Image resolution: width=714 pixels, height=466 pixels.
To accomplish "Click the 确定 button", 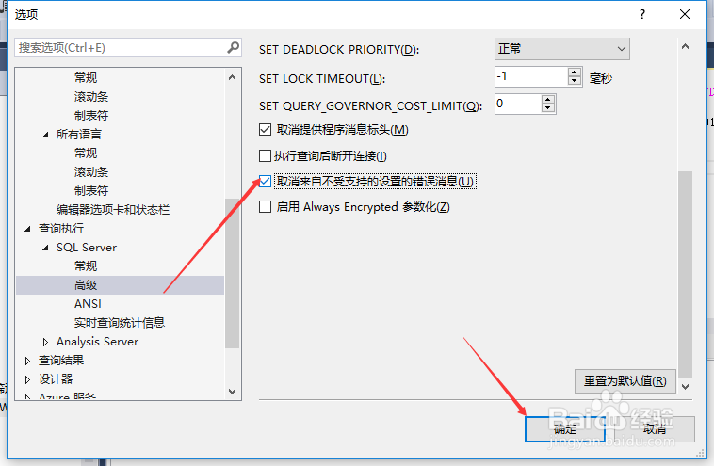I will (565, 429).
